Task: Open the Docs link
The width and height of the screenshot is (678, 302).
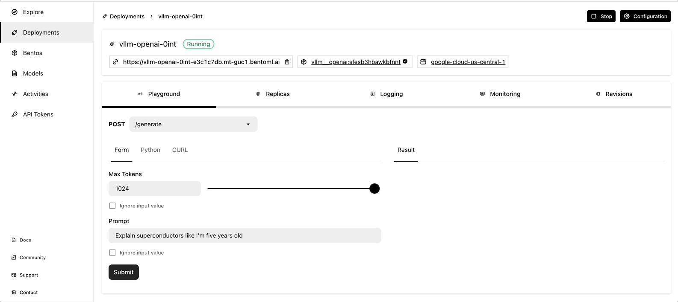Action: [25, 240]
